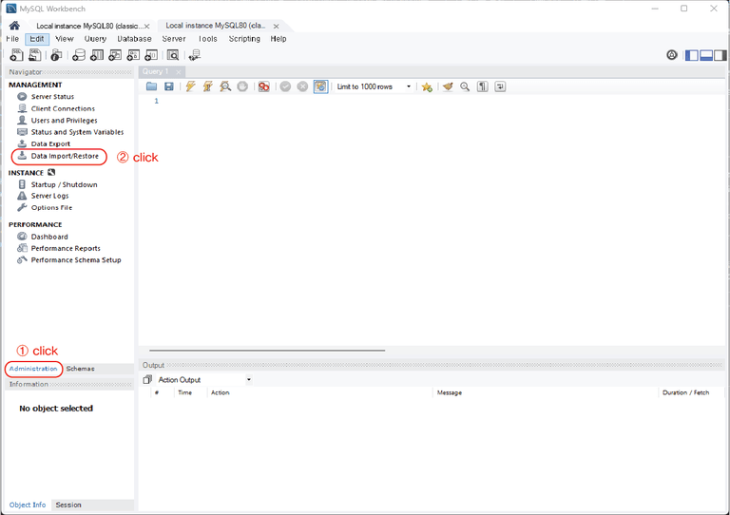Create a new table icon
Image resolution: width=730 pixels, height=515 pixels.
click(97, 55)
